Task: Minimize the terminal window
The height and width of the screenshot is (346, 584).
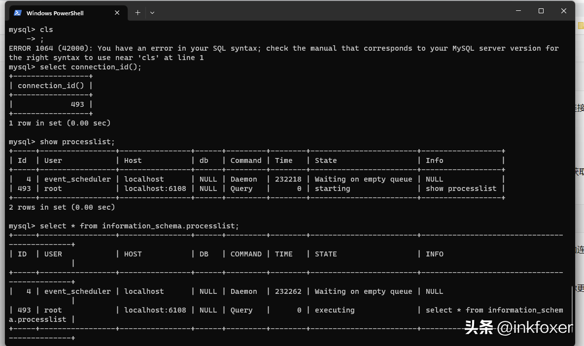Action: click(x=518, y=11)
